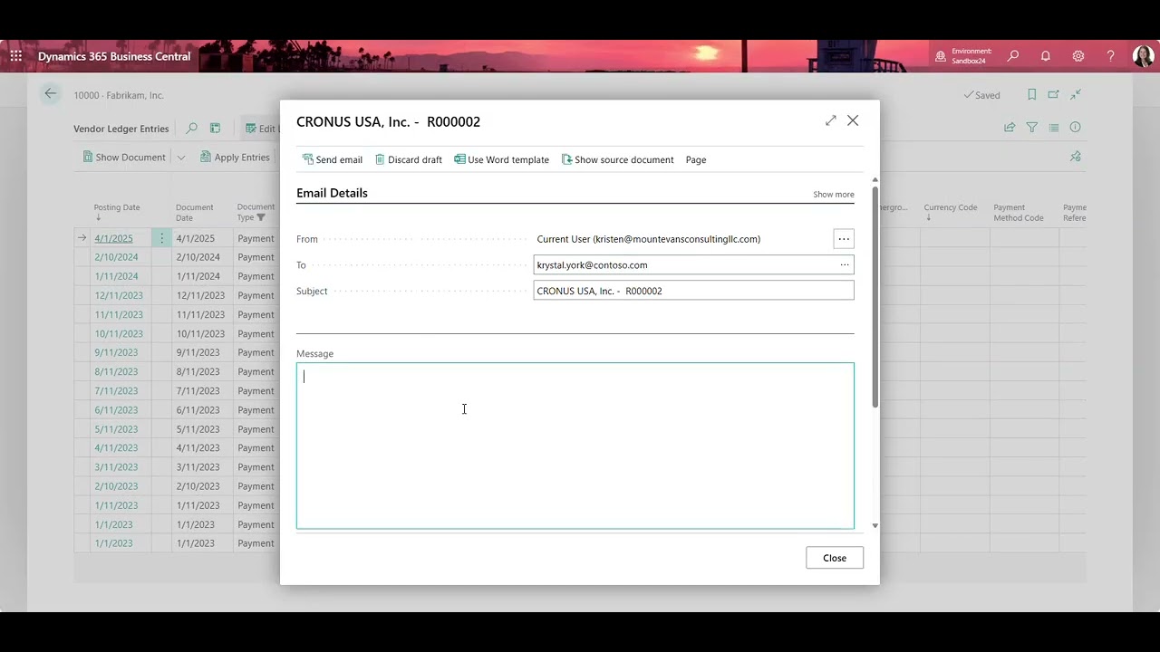The image size is (1160, 652).
Task: Open posting date 12/11/2023 entry
Action: coord(119,295)
